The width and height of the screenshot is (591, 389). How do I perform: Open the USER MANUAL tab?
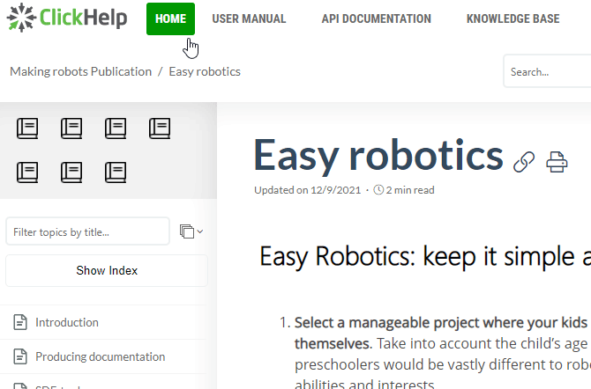249,18
